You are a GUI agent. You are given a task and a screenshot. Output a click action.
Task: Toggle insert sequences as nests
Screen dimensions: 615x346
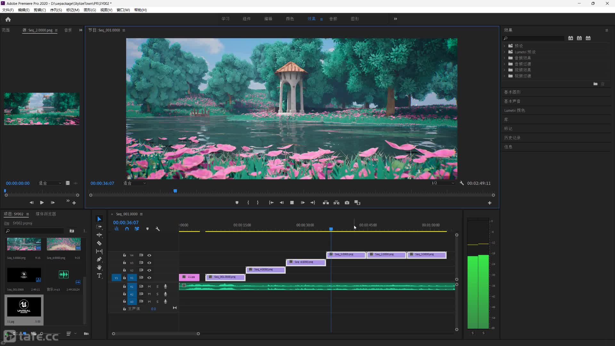point(117,229)
